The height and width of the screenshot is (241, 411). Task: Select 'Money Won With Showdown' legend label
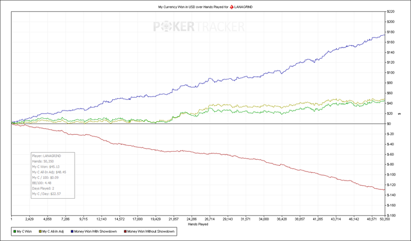coord(95,232)
